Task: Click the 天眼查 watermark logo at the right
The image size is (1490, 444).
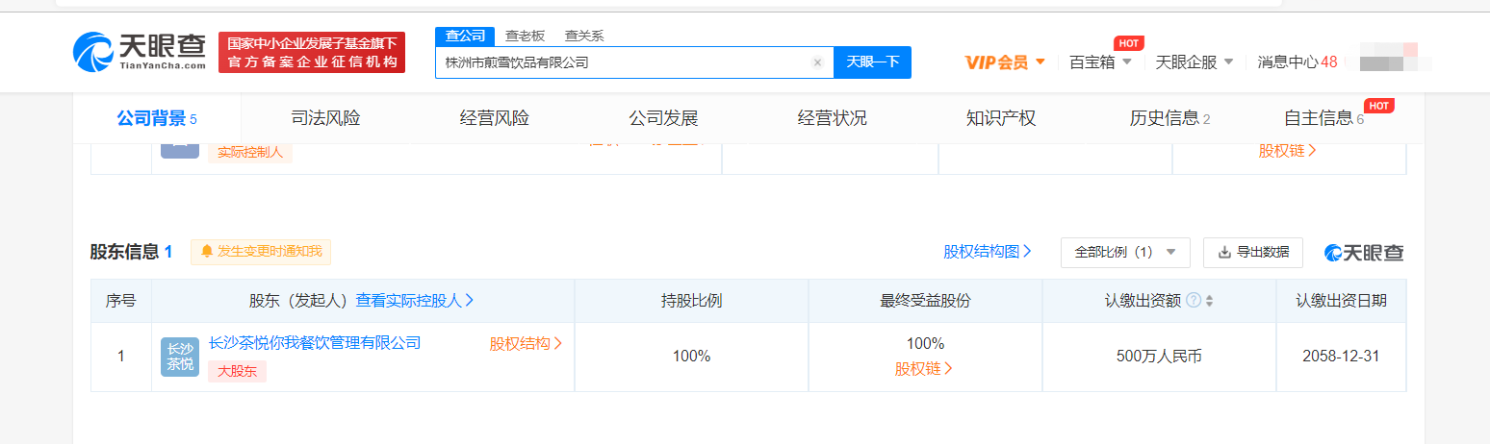Action: pyautogui.click(x=1364, y=253)
